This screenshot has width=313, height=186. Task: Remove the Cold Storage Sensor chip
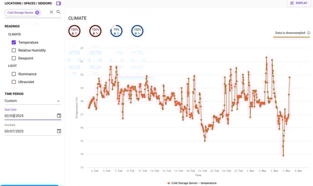click(37, 13)
